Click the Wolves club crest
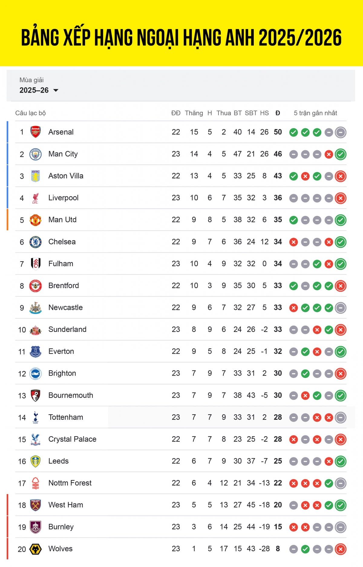Image resolution: width=363 pixels, height=567 pixels. point(35,549)
